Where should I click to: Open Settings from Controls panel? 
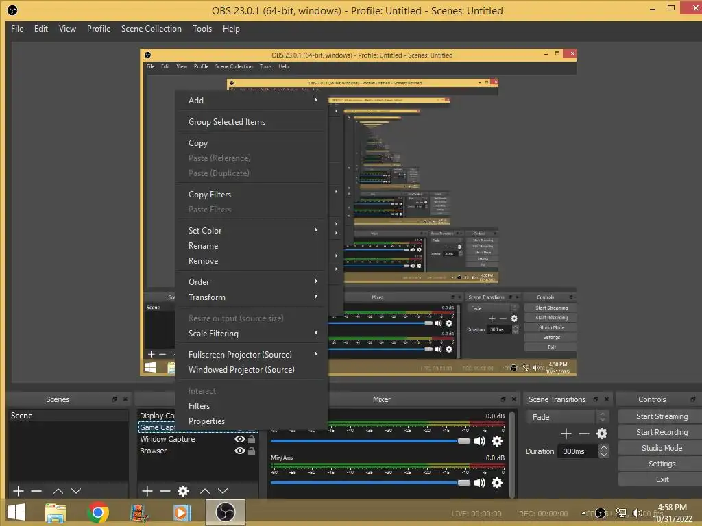(x=662, y=464)
